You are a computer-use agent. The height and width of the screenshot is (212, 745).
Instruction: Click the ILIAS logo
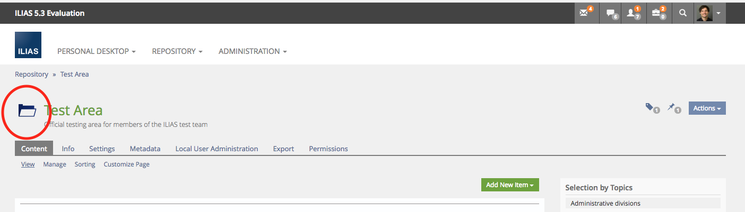click(28, 45)
